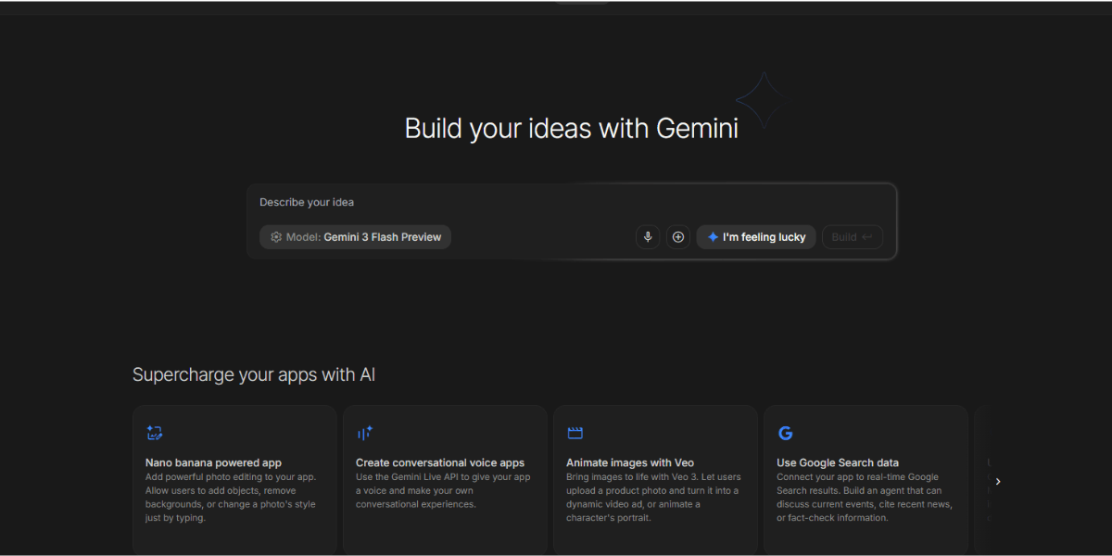The height and width of the screenshot is (556, 1112).
Task: Click the settings icon beside Model label
Action: [x=276, y=237]
